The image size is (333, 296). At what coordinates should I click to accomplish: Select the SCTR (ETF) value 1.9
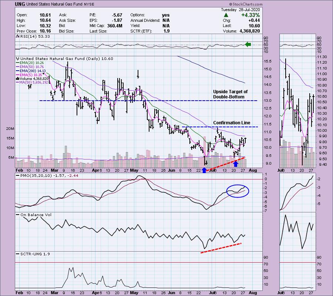click(167, 31)
